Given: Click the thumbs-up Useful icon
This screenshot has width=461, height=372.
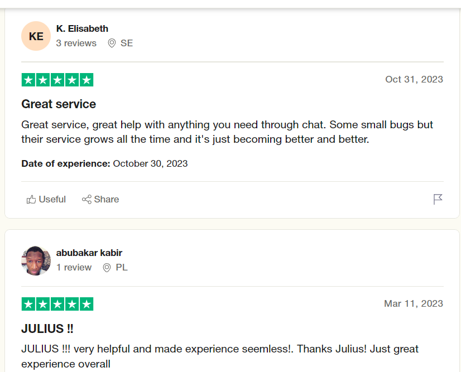Looking at the screenshot, I should click(x=31, y=200).
